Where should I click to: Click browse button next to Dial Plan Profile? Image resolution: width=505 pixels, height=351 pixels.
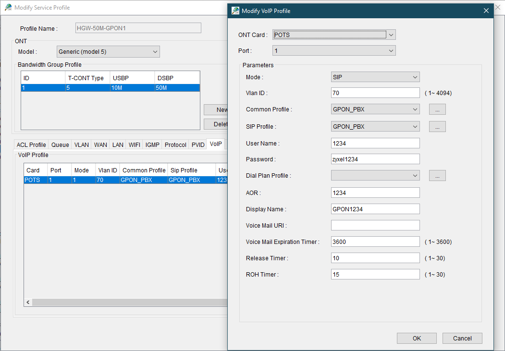point(437,176)
